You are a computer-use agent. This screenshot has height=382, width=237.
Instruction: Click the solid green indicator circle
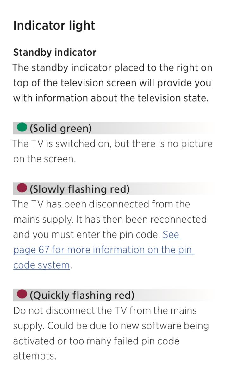point(22,128)
